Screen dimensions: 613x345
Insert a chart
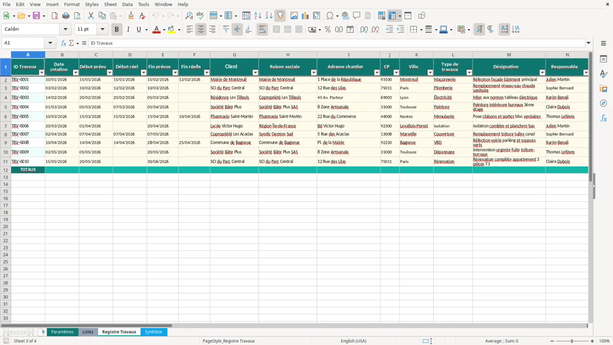tap(305, 16)
